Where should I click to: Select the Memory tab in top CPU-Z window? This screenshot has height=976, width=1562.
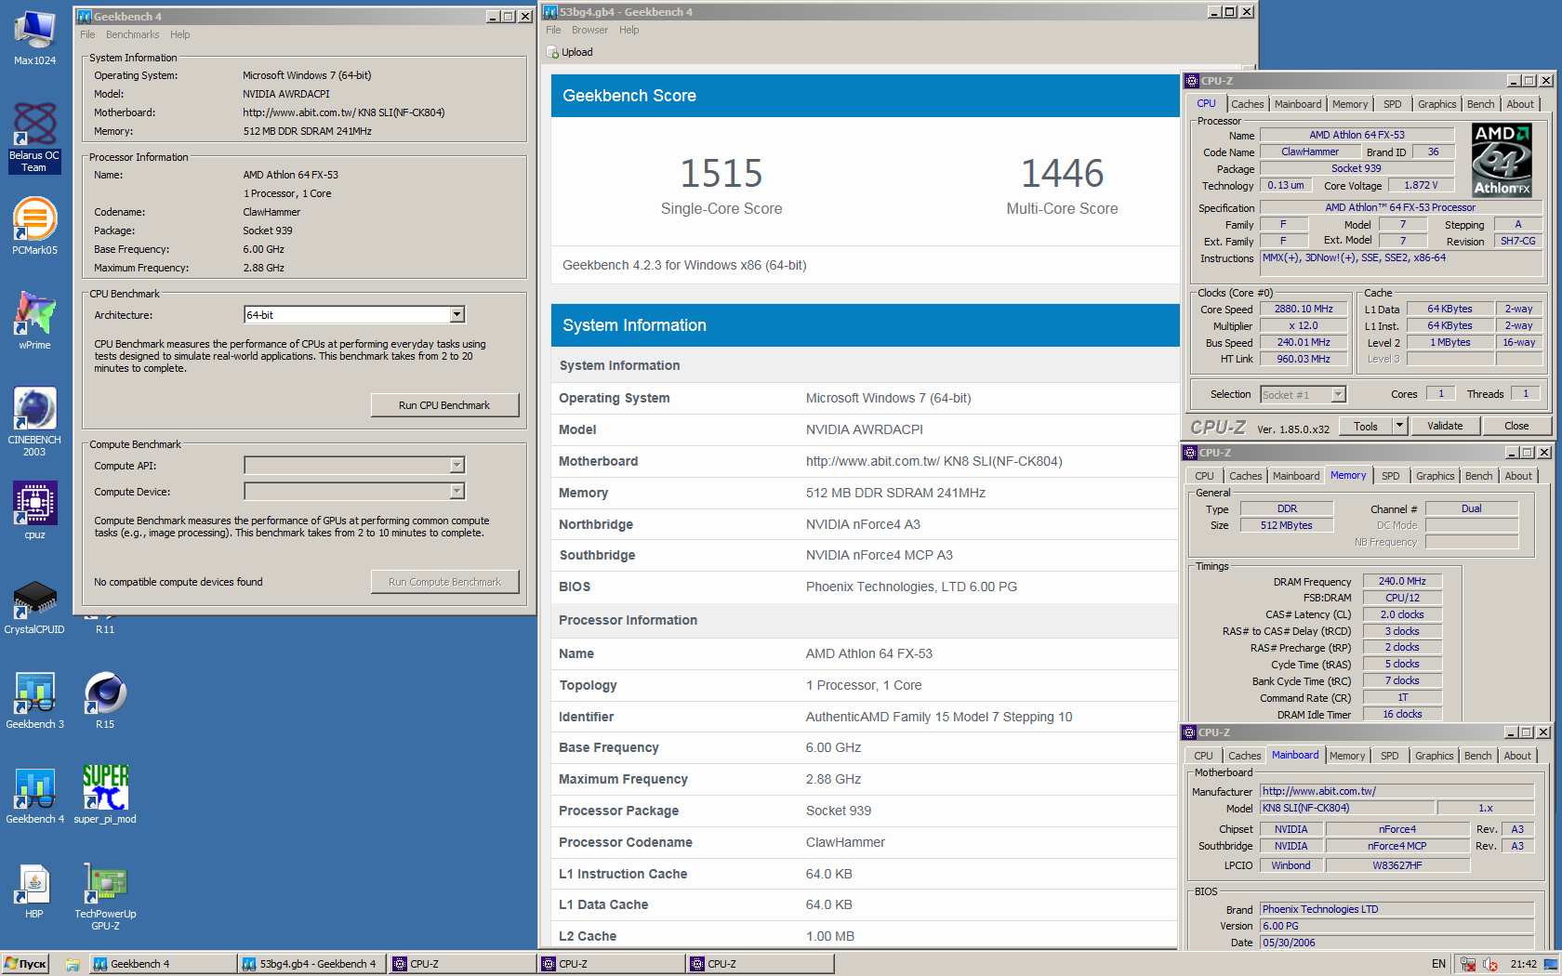[1349, 104]
